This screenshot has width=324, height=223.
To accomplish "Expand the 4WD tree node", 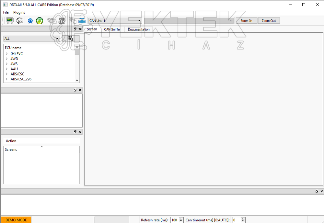I will click(6, 59).
